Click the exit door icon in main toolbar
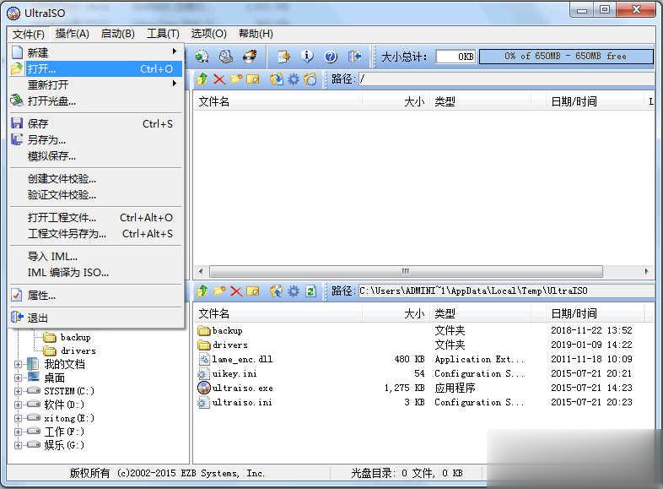 (354, 57)
